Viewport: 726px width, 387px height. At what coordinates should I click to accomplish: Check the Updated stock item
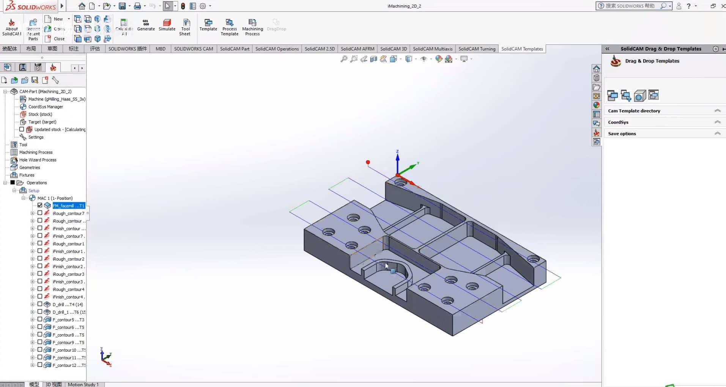tap(22, 129)
